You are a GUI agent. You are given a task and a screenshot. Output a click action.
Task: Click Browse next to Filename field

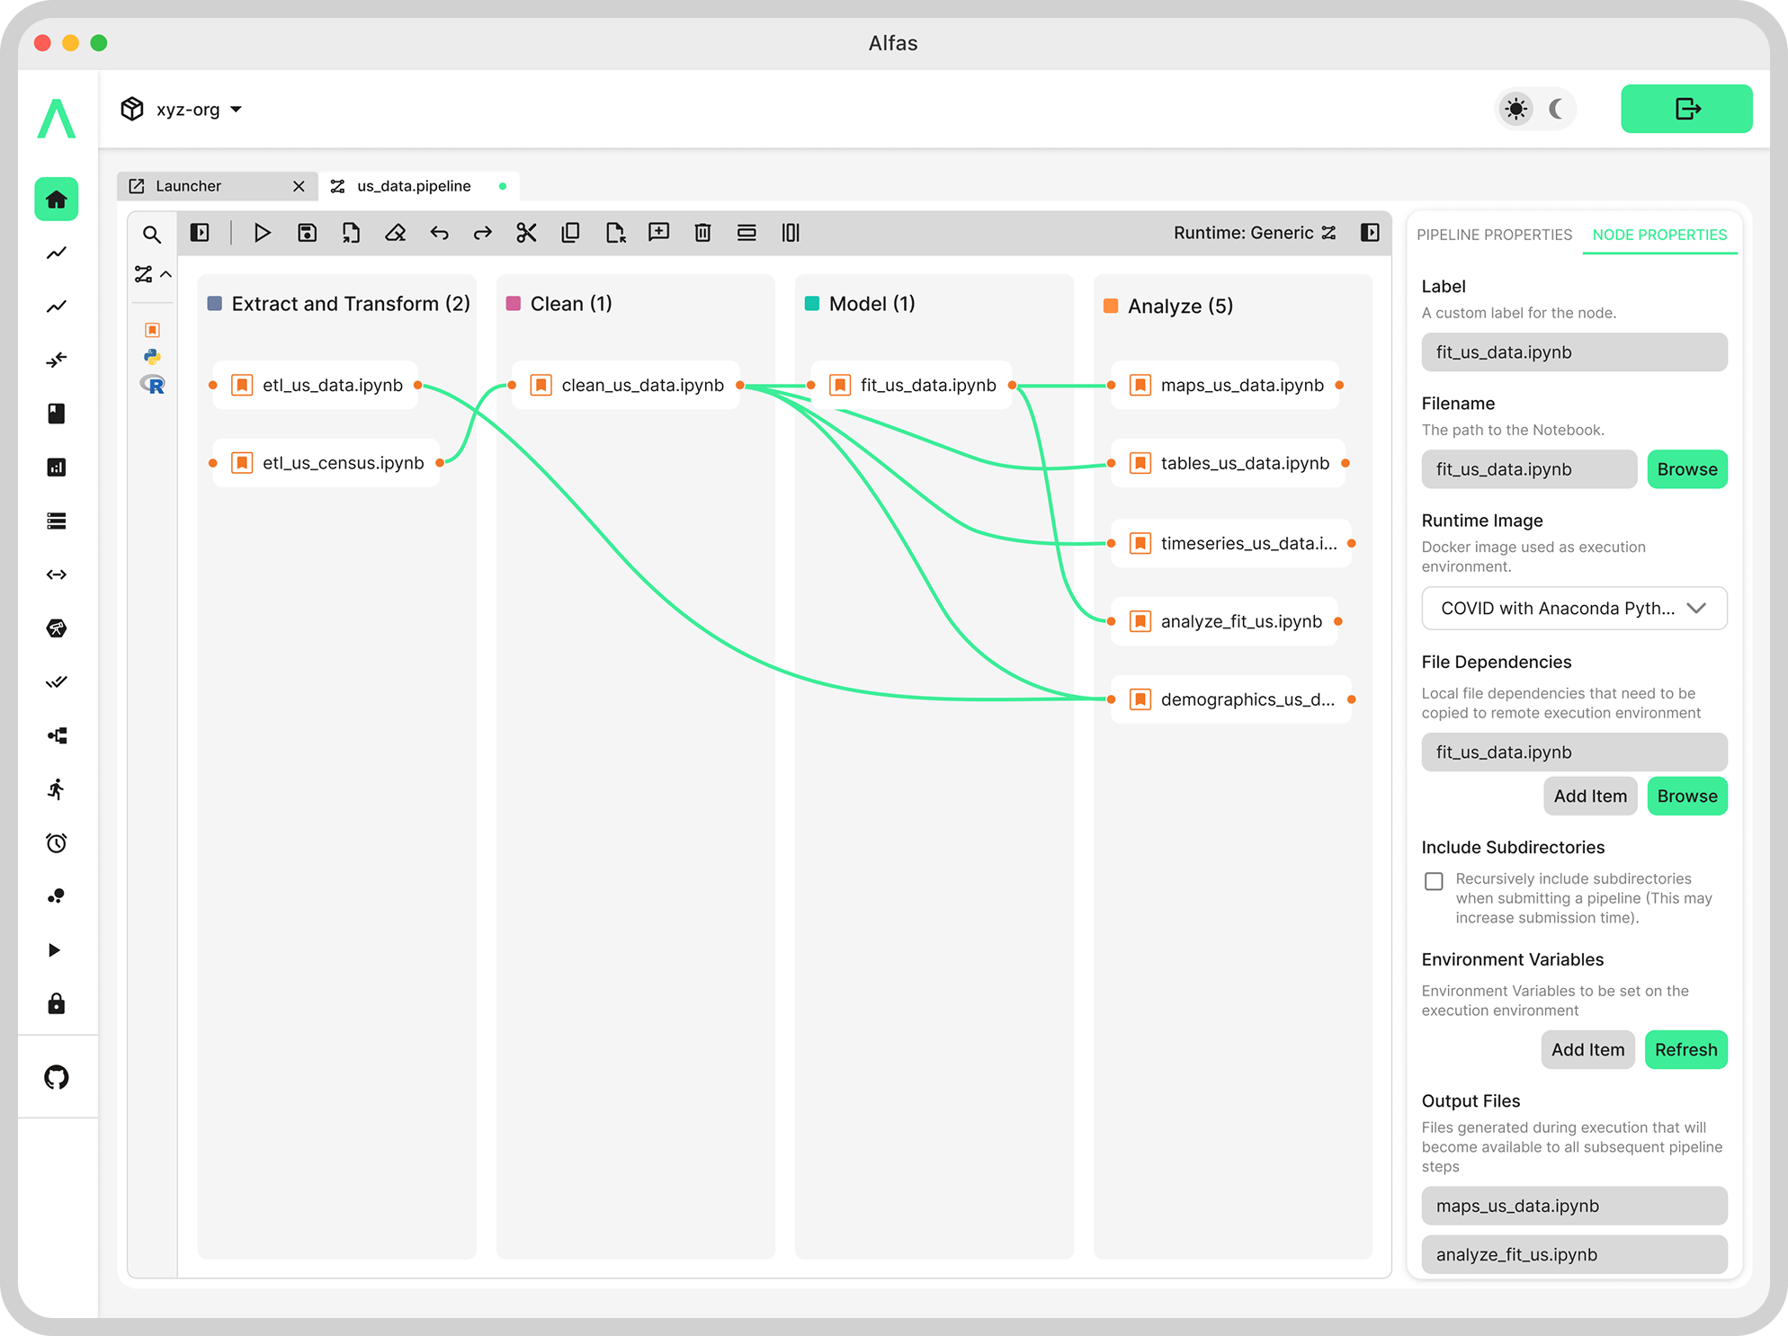click(x=1686, y=469)
